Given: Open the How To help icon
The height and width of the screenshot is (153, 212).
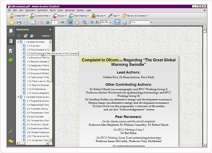Looking at the screenshot, I should [11, 60].
